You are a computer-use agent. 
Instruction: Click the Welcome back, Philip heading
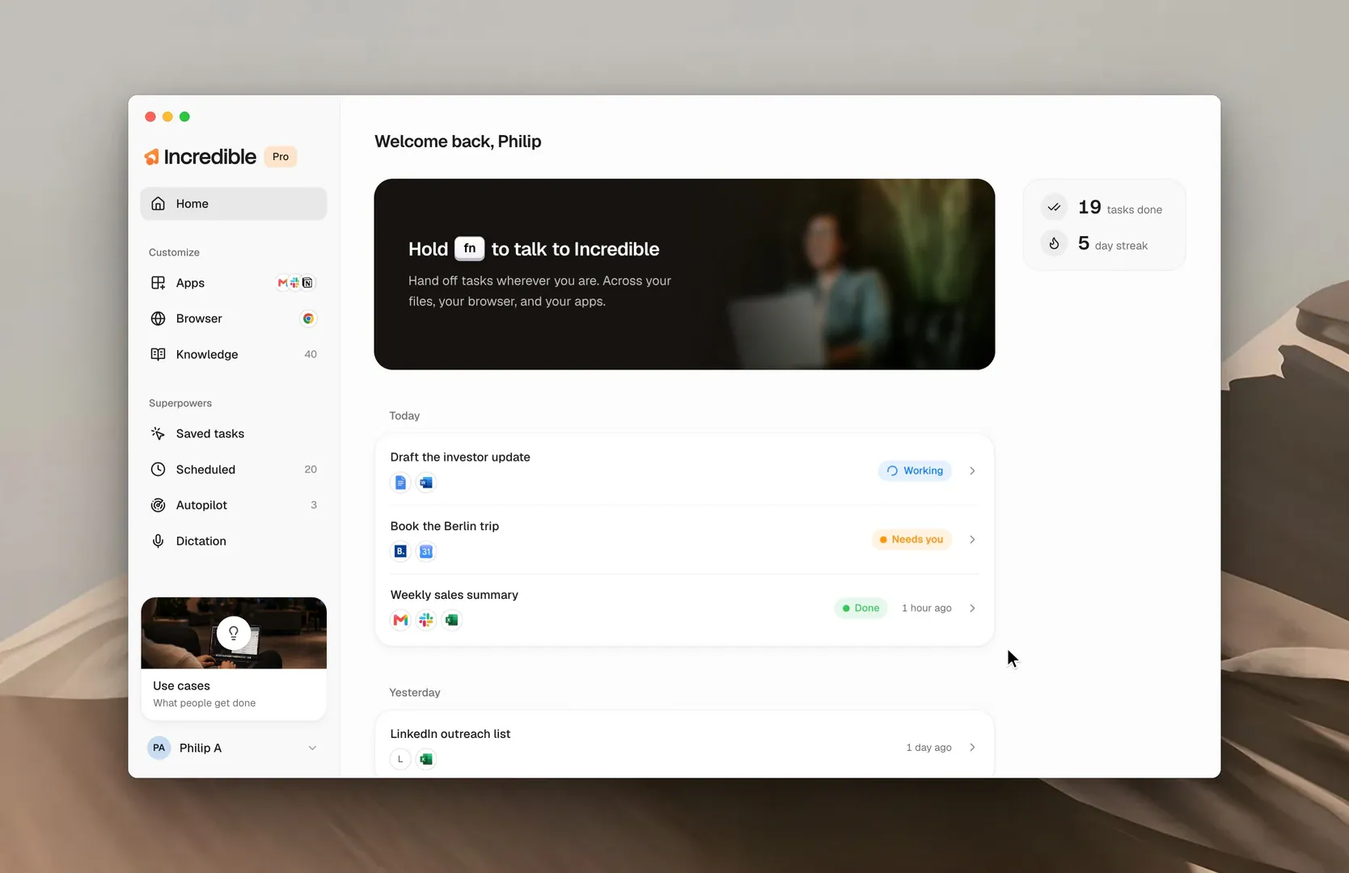pyautogui.click(x=458, y=141)
